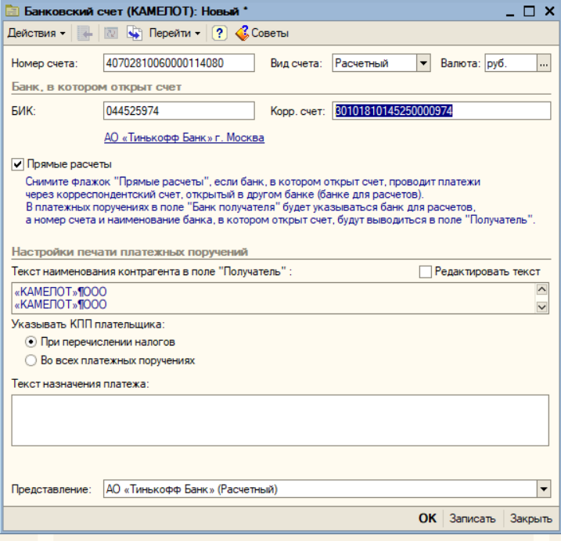Screen dimensions: 561x541
Task: Open the АО «Тинькофф Банк» г. Москва link
Action: 184,138
